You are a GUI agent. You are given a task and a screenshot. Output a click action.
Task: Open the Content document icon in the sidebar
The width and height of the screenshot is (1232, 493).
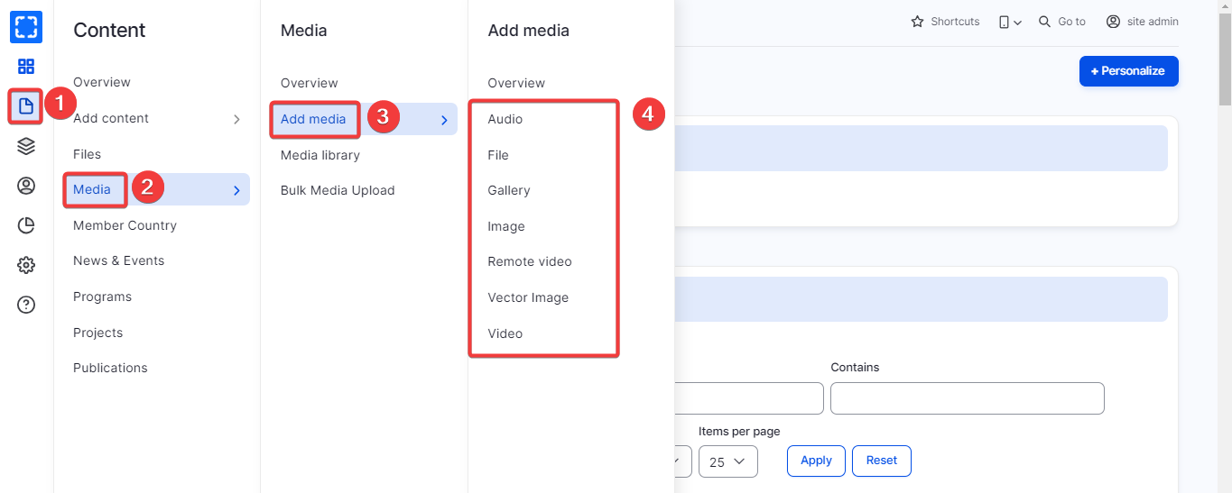point(26,106)
